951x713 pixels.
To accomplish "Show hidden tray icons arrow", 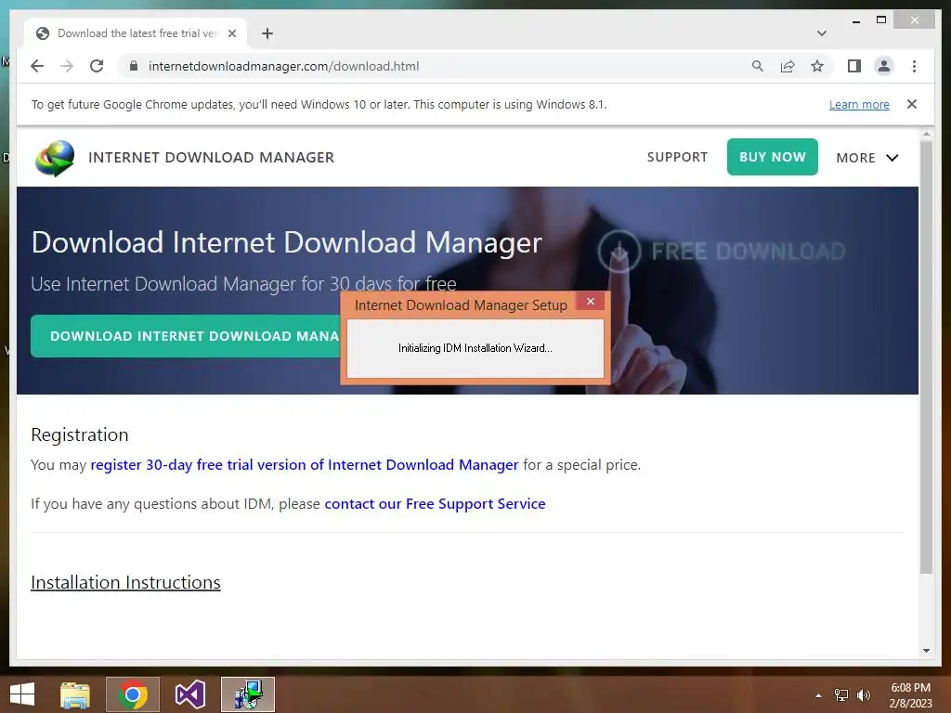I will pyautogui.click(x=818, y=695).
